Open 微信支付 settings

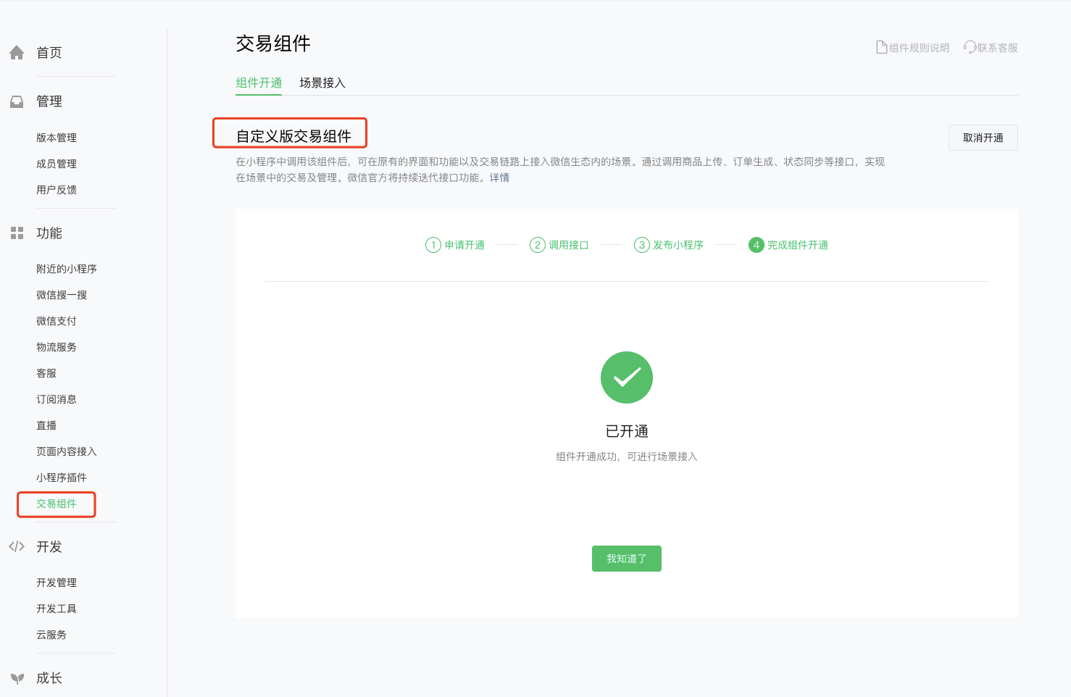(57, 321)
